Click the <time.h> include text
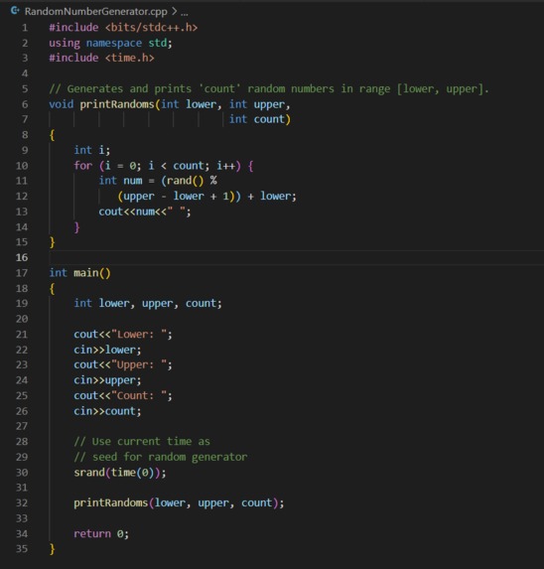Image resolution: width=544 pixels, height=569 pixels. [130, 58]
